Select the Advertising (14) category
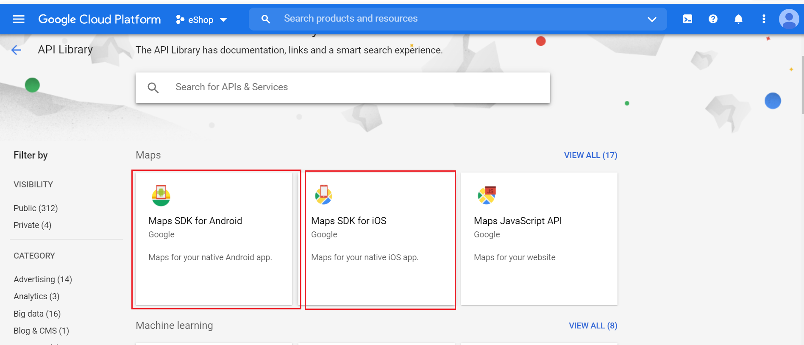The height and width of the screenshot is (345, 804). click(x=43, y=279)
